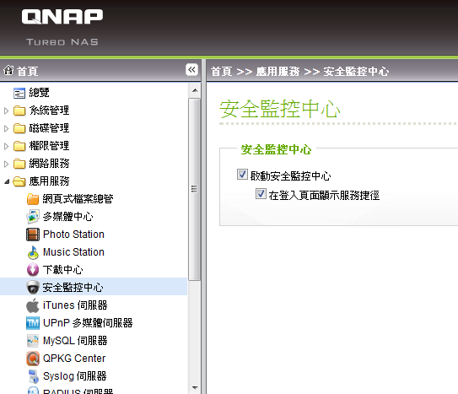Click the 多媒體中心 photos icon
Viewport: 458px width, 394px height.
click(x=33, y=217)
